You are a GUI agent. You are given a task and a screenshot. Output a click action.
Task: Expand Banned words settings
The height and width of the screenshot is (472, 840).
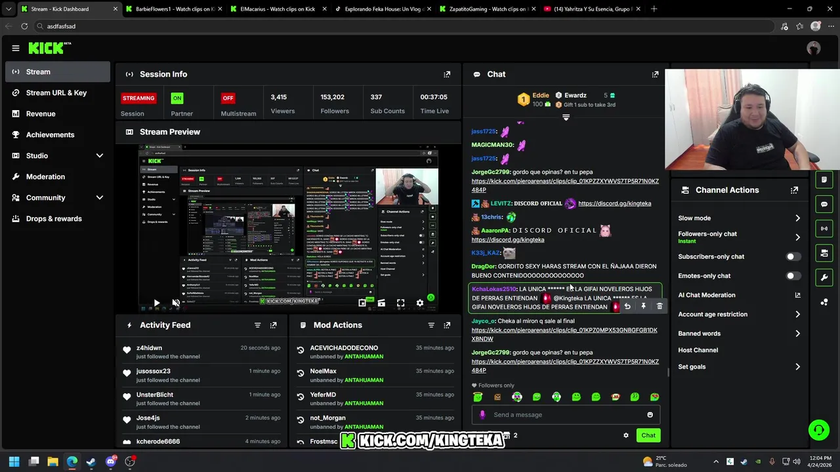(797, 334)
